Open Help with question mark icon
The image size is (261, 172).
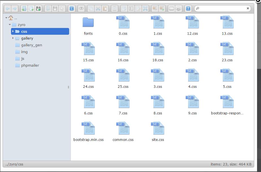188,8
